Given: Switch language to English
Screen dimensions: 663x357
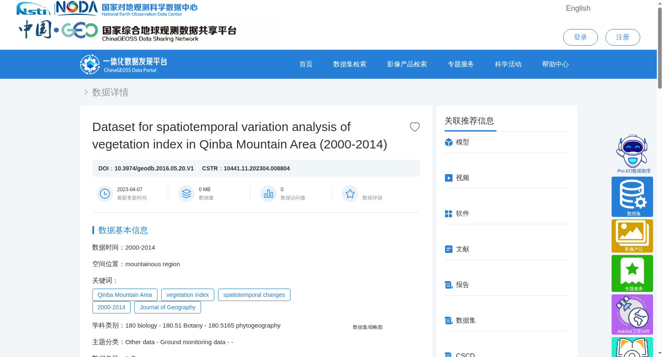Looking at the screenshot, I should pyautogui.click(x=578, y=8).
